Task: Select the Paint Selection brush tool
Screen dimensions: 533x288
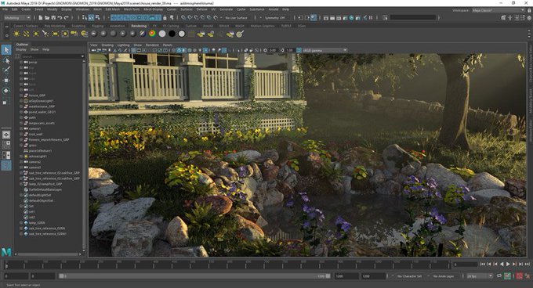Action: [x=6, y=70]
